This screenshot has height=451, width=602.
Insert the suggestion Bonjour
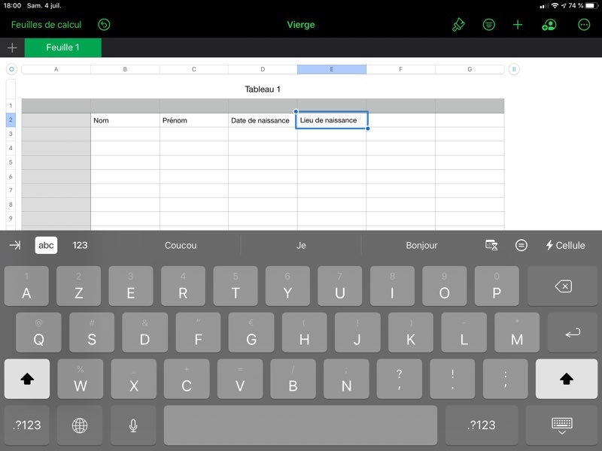(x=421, y=245)
